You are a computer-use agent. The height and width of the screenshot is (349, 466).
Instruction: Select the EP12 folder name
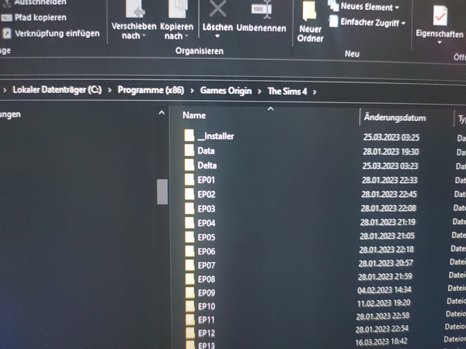click(207, 333)
